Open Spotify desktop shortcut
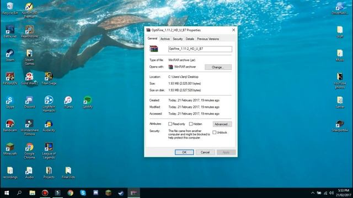353x198 pixels. [87, 102]
